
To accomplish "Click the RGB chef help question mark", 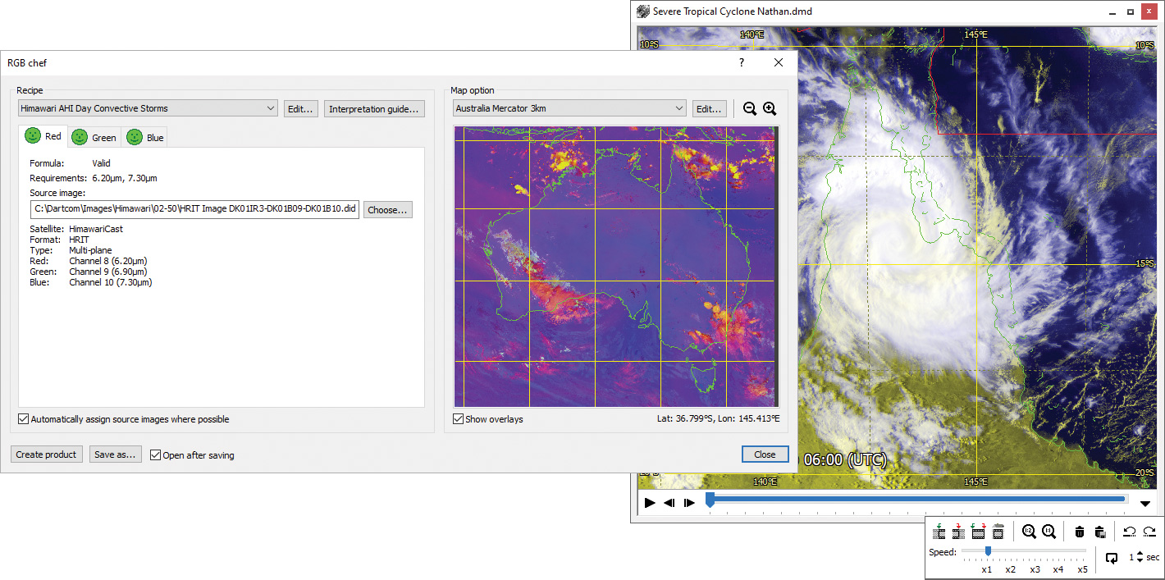I will point(742,62).
